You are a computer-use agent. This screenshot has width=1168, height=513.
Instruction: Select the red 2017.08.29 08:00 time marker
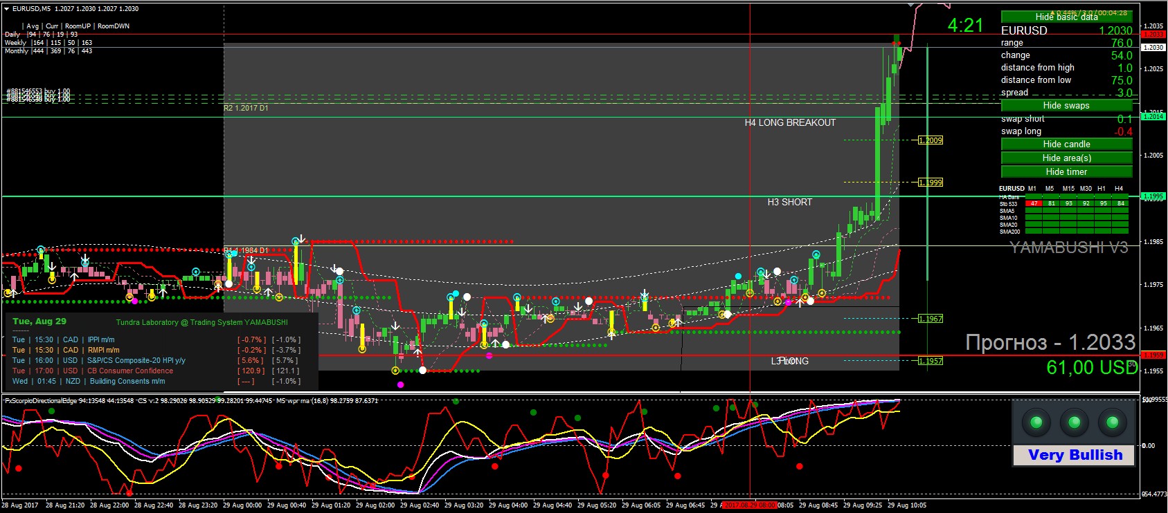(x=749, y=505)
